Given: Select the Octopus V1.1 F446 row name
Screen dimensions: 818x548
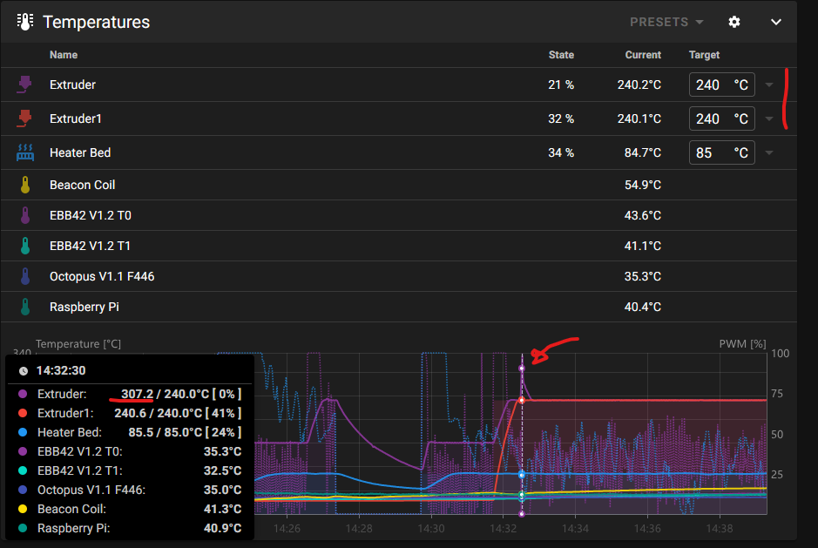Looking at the screenshot, I should point(102,276).
